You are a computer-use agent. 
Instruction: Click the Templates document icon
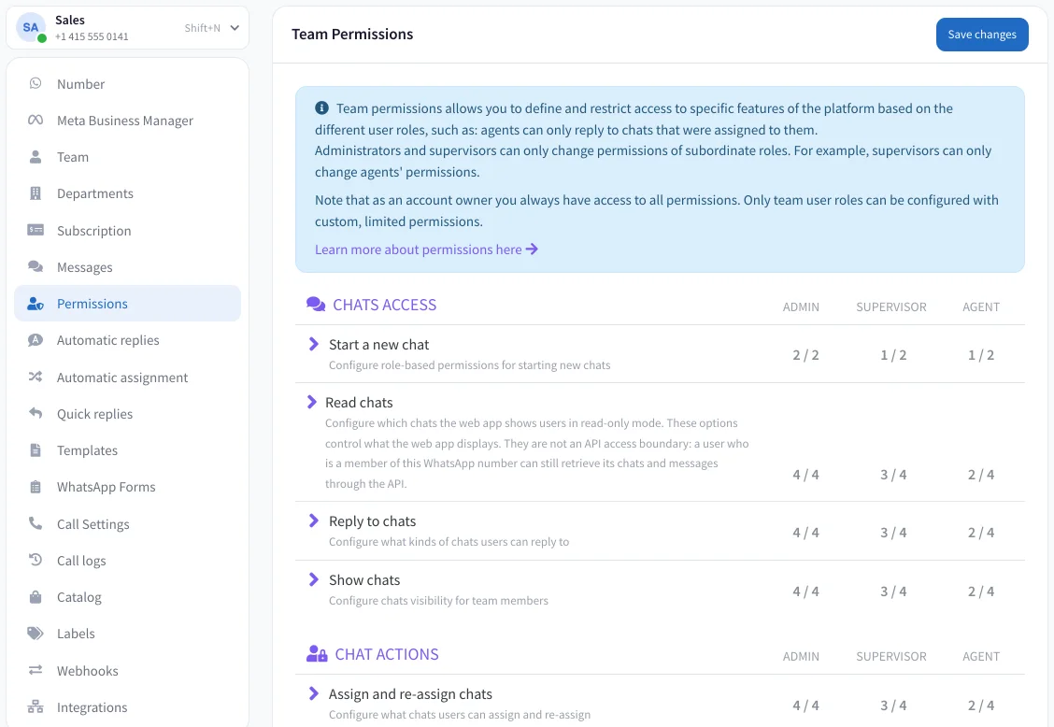35,449
